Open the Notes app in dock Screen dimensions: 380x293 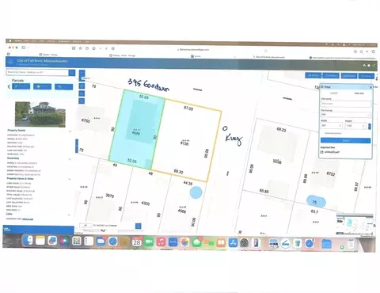point(40,241)
